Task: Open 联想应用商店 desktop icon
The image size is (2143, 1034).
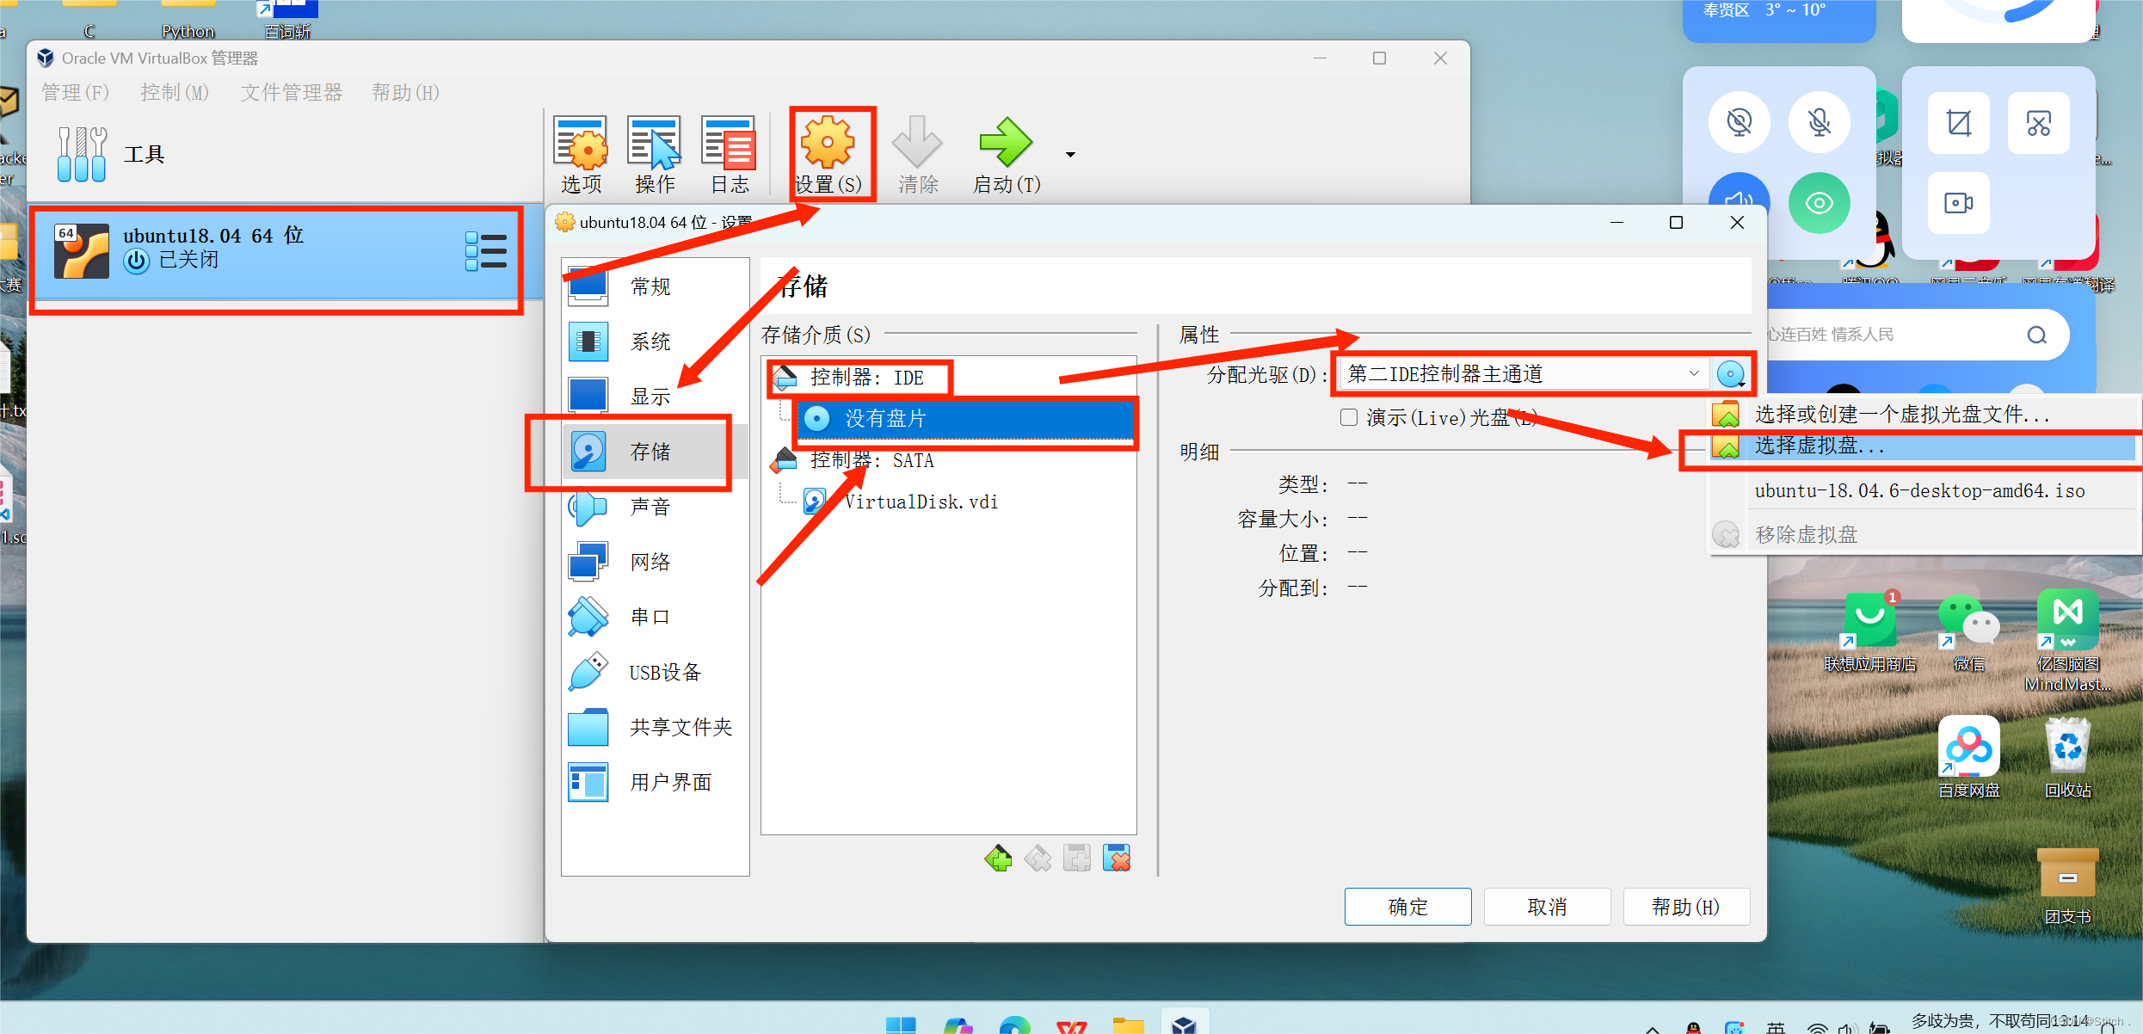Action: point(1870,632)
